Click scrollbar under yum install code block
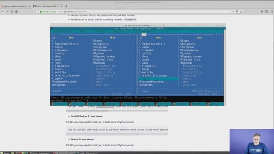The image size is (274, 154). click(102, 134)
